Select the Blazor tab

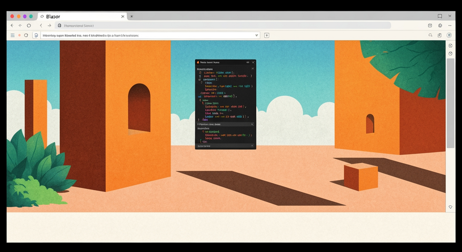82,17
